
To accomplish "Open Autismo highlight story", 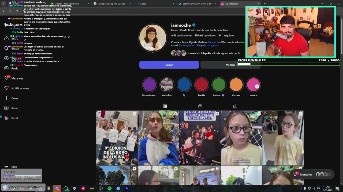I will point(219,85).
